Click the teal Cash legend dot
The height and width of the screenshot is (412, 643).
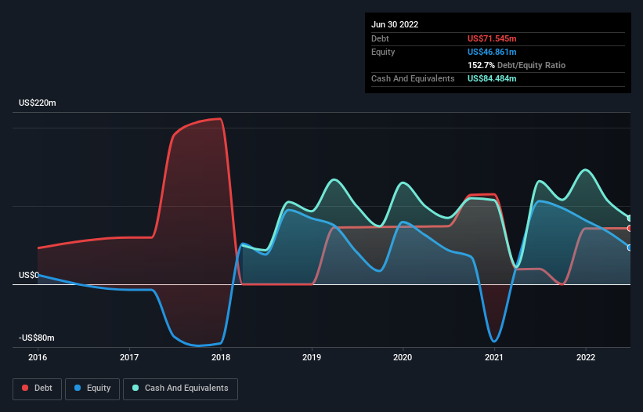135,388
